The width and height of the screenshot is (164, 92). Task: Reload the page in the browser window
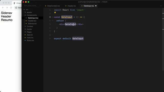click(x=11, y=8)
